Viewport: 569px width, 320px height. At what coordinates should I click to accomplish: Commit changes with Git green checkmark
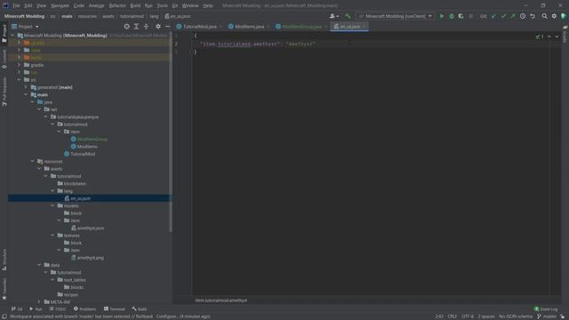(503, 16)
